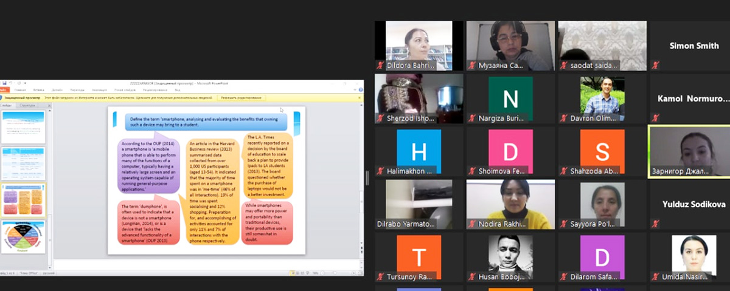730x291 pixels.
Task: Expand the collapsed PowerPoint ribbon arrow
Action: (356, 90)
